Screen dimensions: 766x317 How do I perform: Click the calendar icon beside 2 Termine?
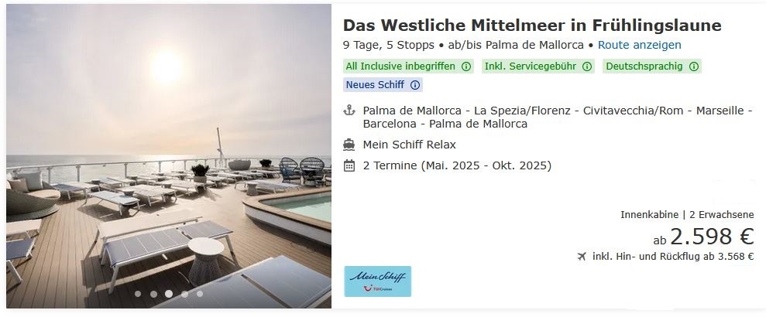pyautogui.click(x=349, y=165)
